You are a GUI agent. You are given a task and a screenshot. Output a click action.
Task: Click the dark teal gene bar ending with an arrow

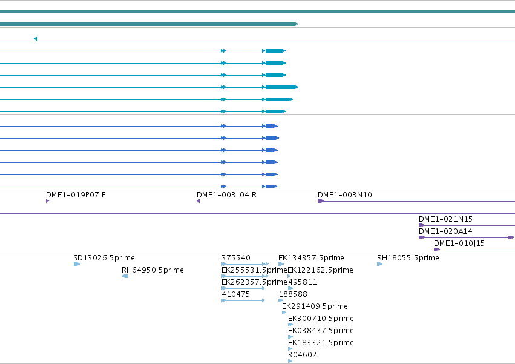[149, 24]
